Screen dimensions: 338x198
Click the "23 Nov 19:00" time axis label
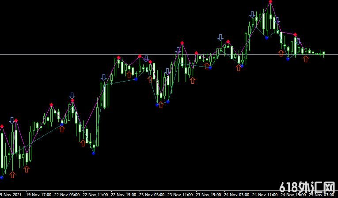(x=209, y=194)
